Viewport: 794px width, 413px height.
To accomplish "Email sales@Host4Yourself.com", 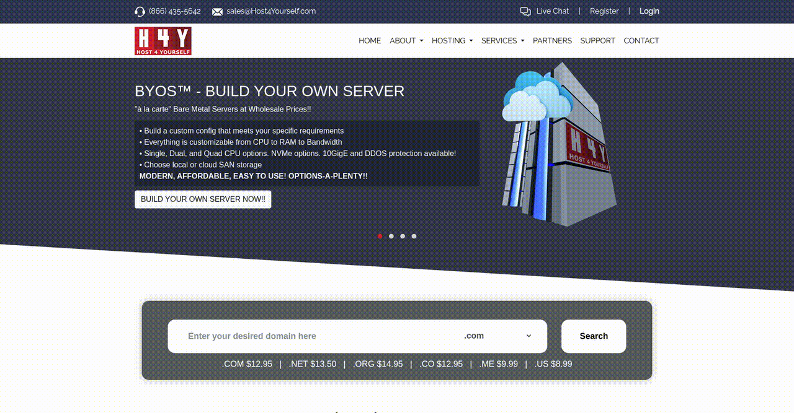I will 271,11.
